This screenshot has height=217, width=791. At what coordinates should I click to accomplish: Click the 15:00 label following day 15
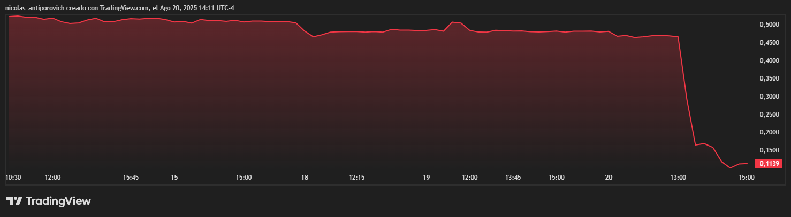244,177
